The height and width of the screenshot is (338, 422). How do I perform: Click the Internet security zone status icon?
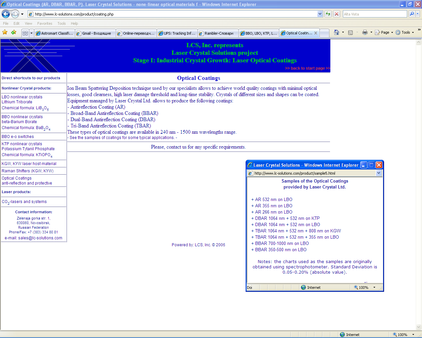tap(342, 334)
